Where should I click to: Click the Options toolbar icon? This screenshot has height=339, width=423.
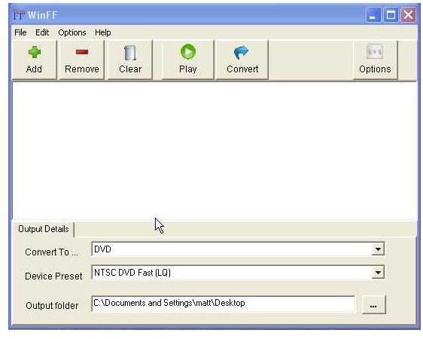click(375, 51)
